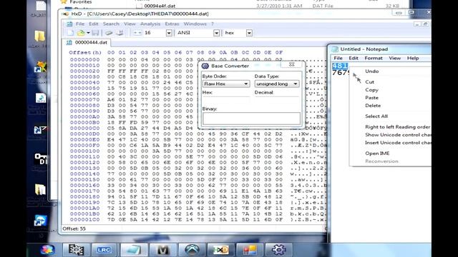Click the Save disk icon in HxD toolbar

point(95,33)
